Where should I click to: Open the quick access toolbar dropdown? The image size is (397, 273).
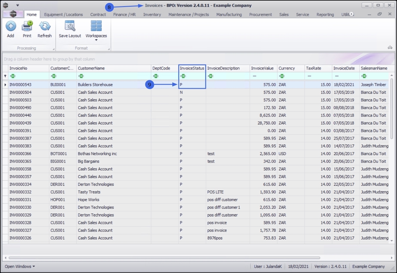click(x=18, y=5)
